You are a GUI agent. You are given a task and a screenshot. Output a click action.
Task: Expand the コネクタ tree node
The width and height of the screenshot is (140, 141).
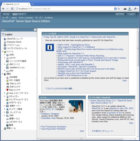click(5, 58)
